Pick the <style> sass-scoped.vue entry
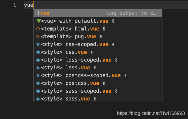This screenshot has height=119, width=188. pyautogui.click(x=98, y=91)
